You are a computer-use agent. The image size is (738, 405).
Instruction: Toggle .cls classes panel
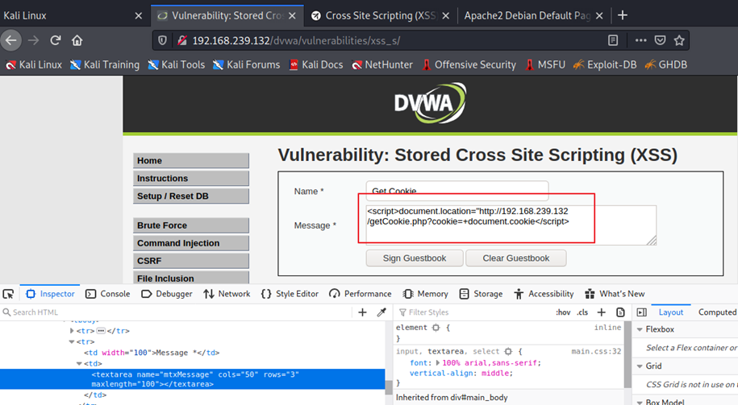click(x=582, y=312)
